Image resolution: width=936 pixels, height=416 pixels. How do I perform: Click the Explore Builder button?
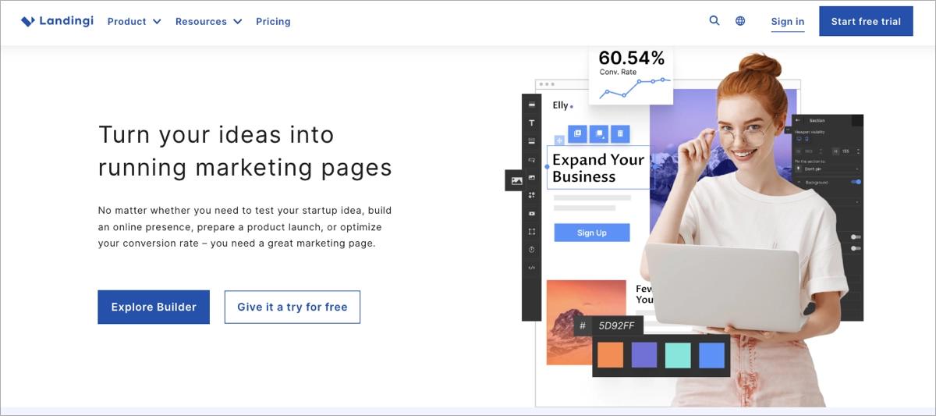pyautogui.click(x=154, y=307)
